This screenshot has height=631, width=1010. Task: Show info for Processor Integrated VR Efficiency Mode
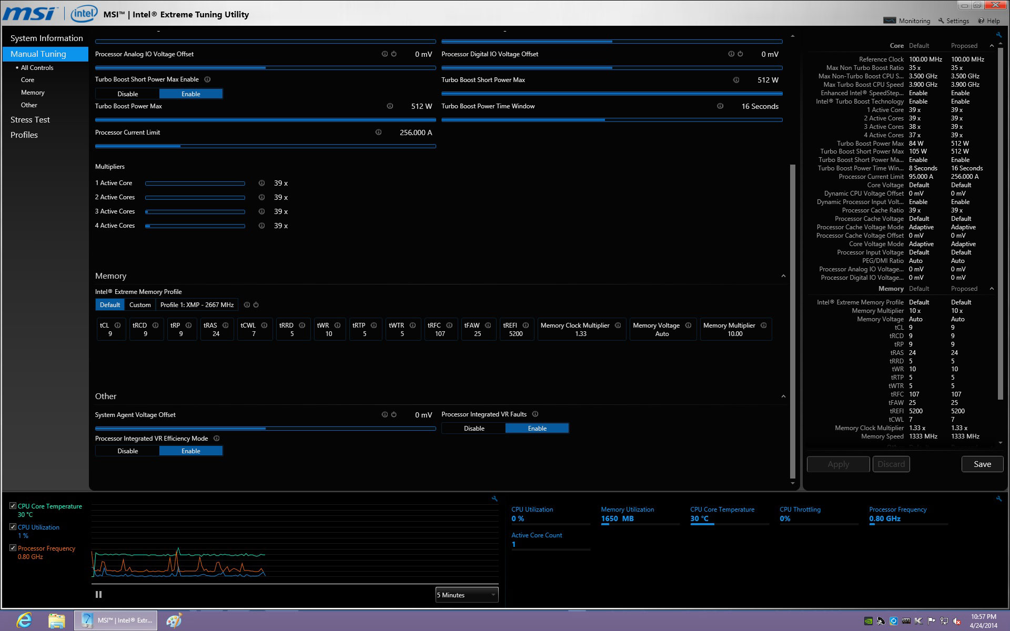pyautogui.click(x=216, y=439)
